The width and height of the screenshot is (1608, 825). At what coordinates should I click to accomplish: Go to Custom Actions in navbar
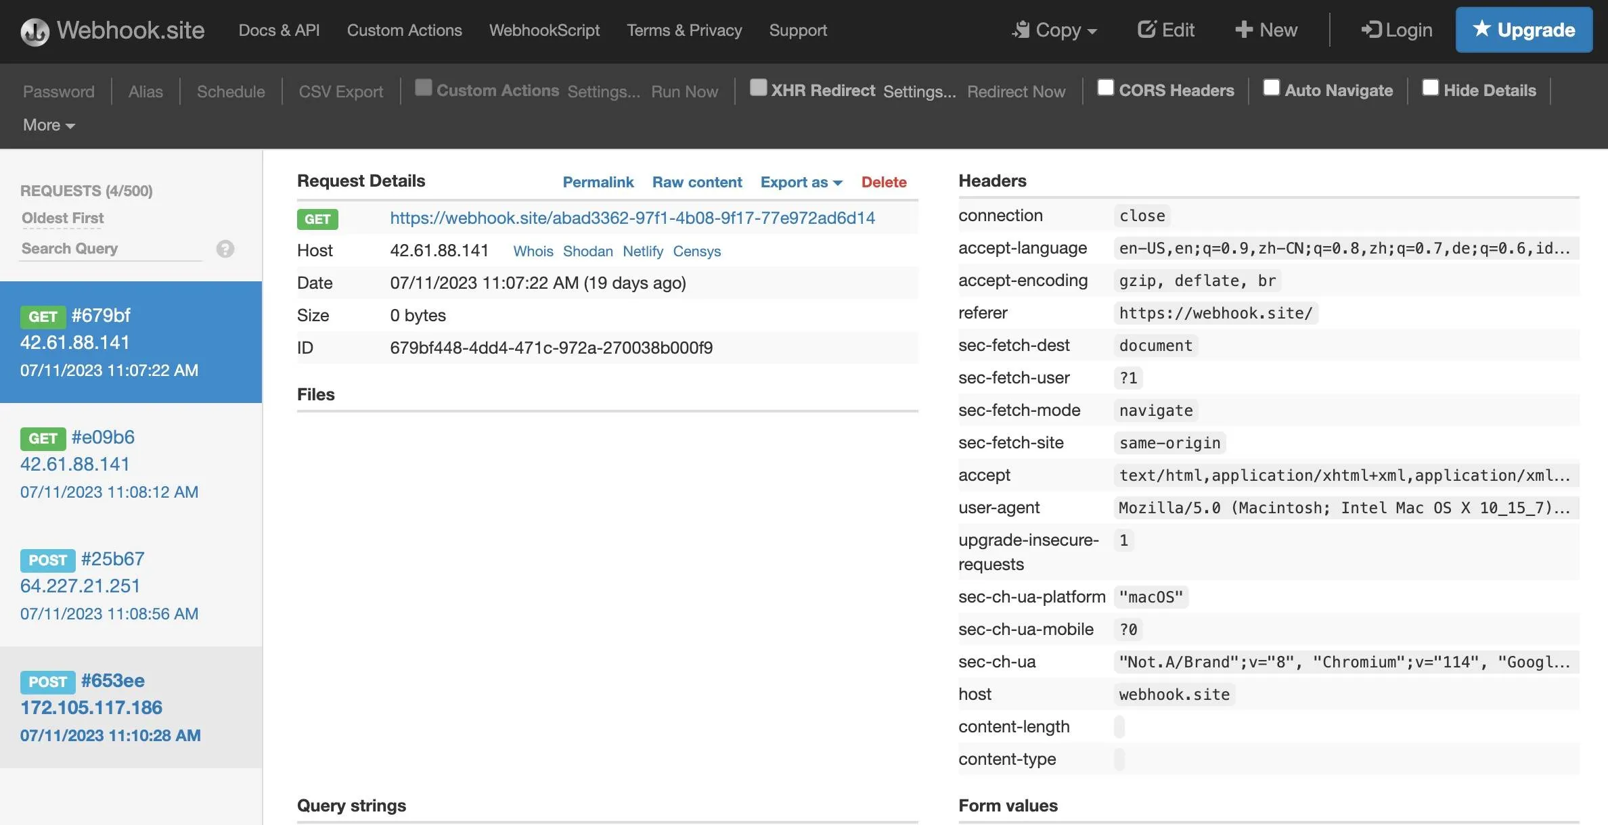pyautogui.click(x=405, y=30)
